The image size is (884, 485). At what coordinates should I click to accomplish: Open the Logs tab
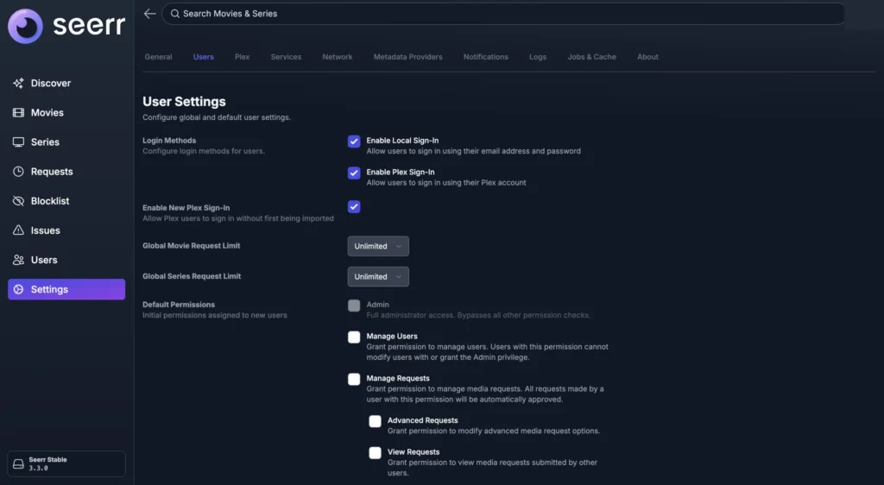[x=538, y=57]
